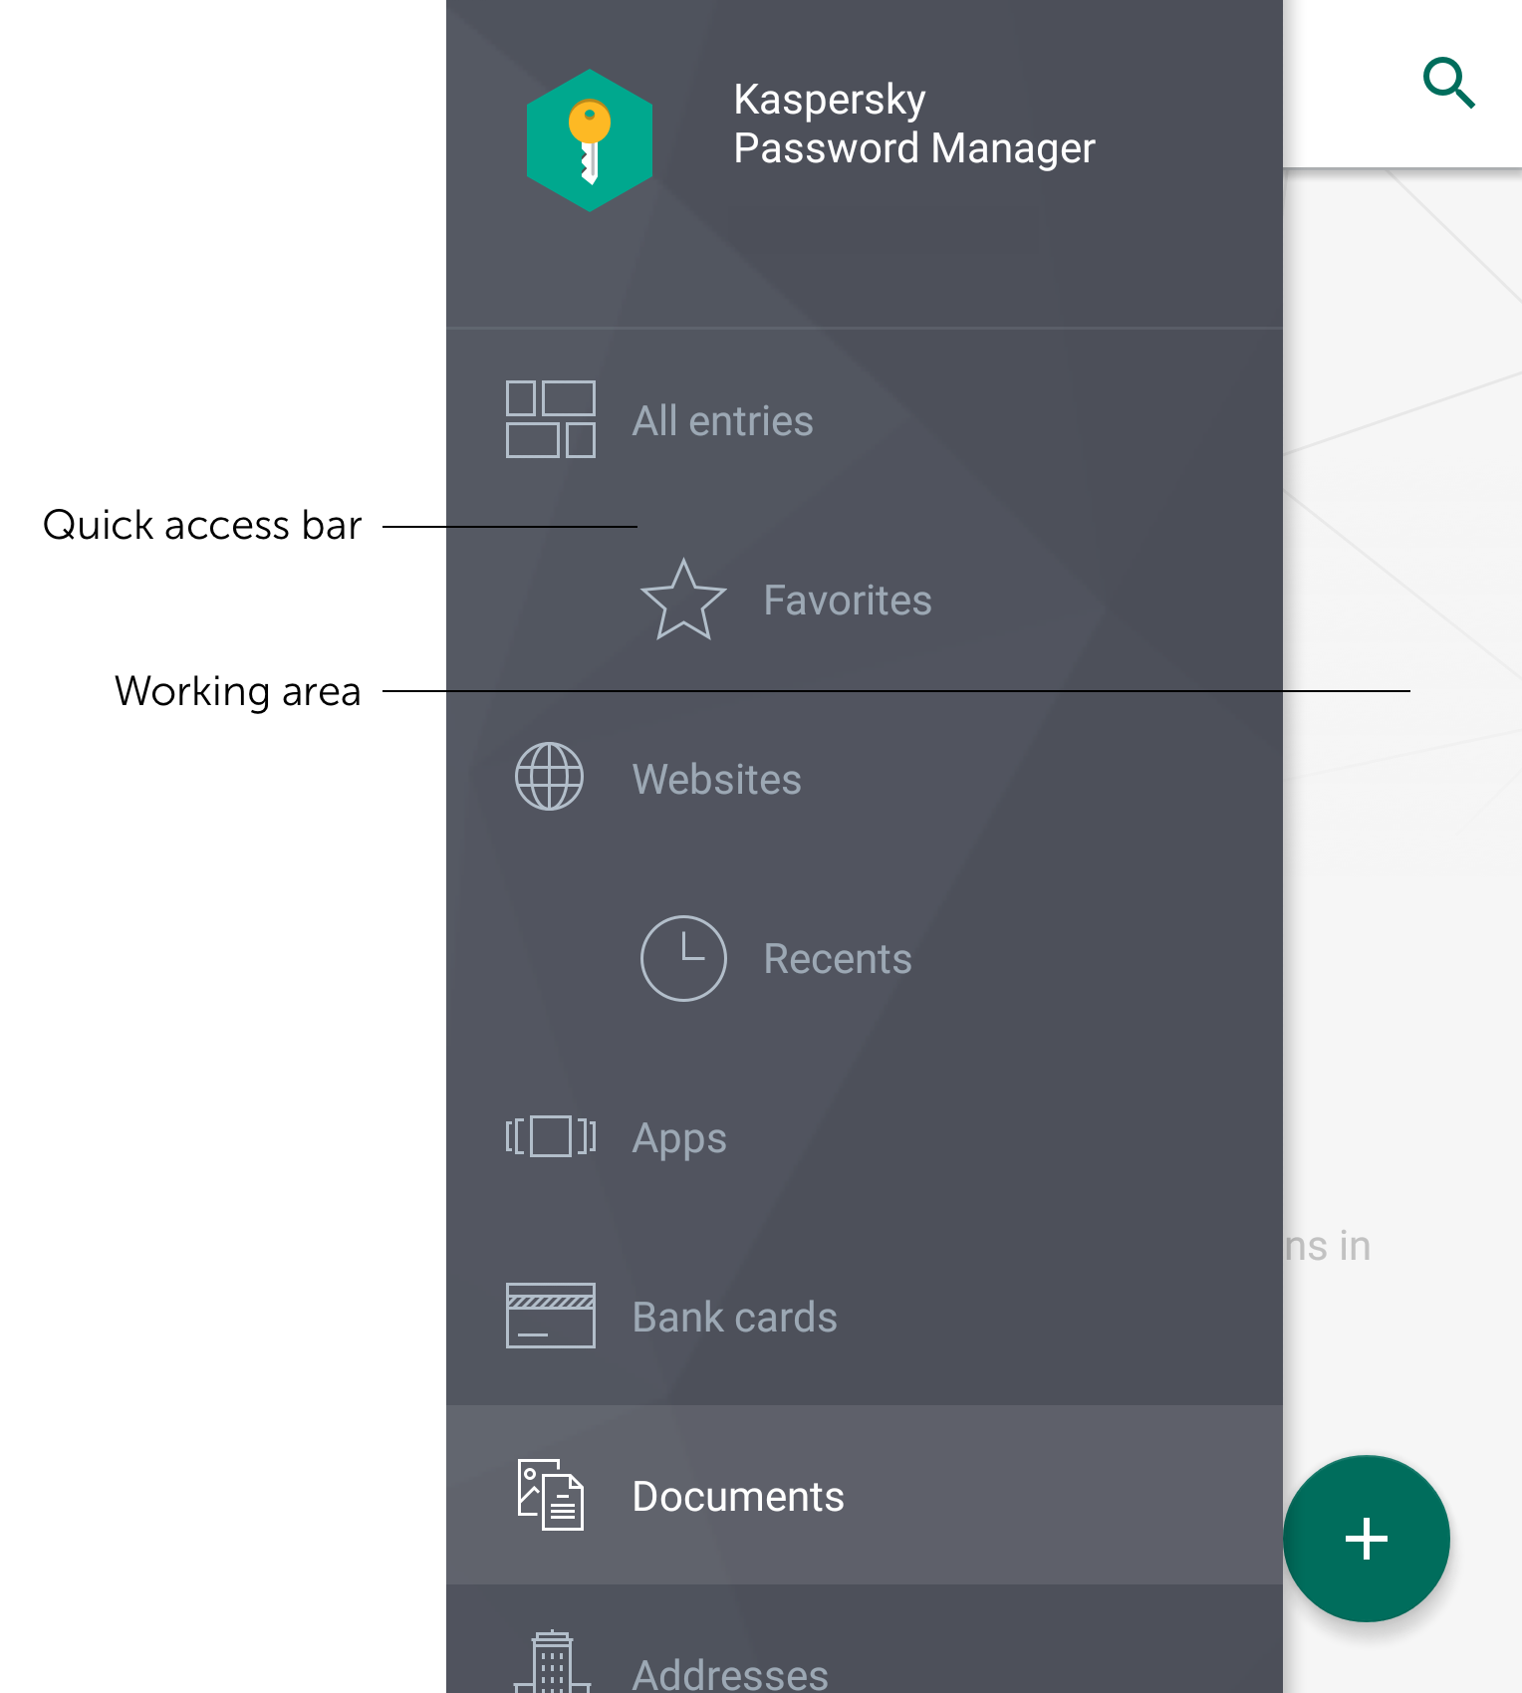Click the Apps brackets icon
Image resolution: width=1522 pixels, height=1693 pixels.
click(551, 1136)
